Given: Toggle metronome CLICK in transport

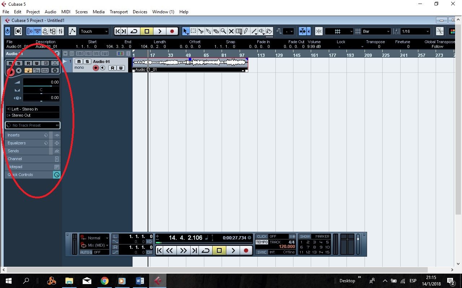Looking at the screenshot, I should click(x=262, y=237).
